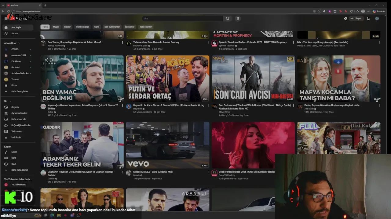Image resolution: width=391 pixels, height=219 pixels.
Task: Open the Son Cadı Avcısı thumbnail
Action: (253, 78)
